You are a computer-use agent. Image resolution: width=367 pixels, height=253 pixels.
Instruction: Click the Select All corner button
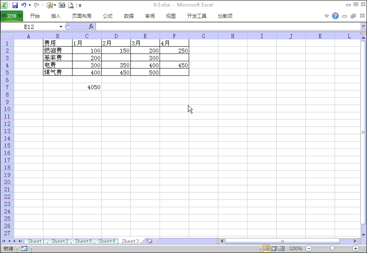point(7,36)
